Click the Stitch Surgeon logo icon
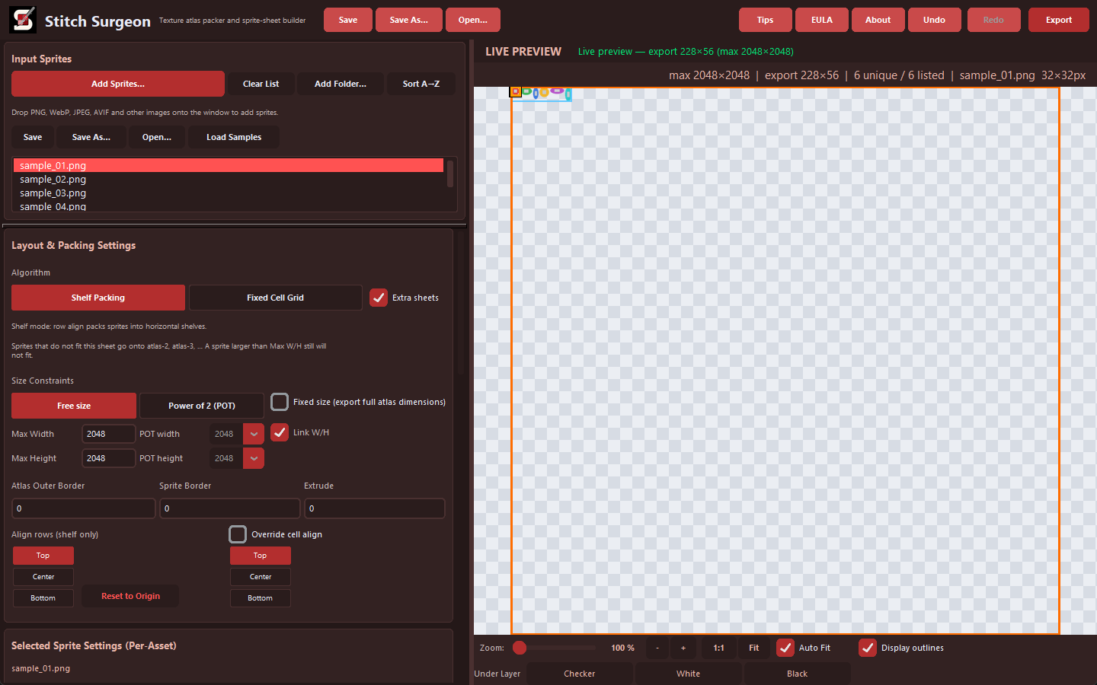This screenshot has width=1097, height=685. (23, 20)
